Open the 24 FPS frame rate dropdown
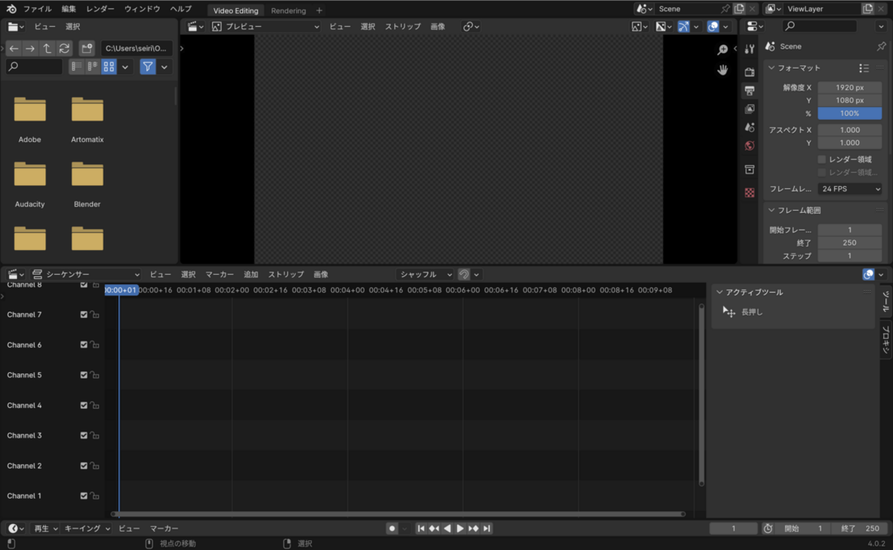Viewport: 893px width, 550px height. (850, 188)
